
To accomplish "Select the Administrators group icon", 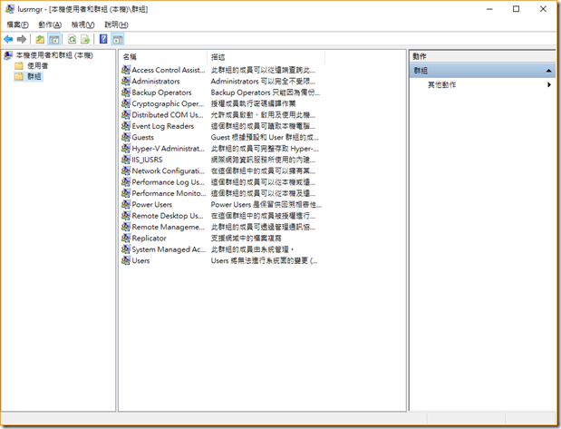I will coord(125,82).
